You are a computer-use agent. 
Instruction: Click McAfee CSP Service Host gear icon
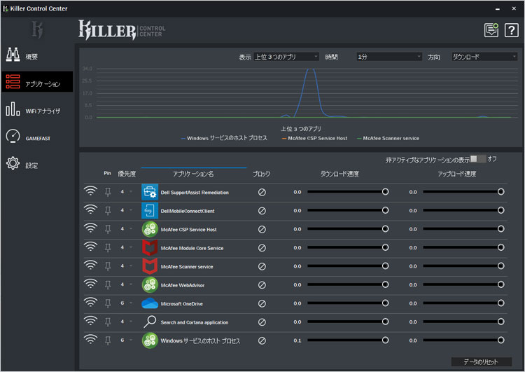click(150, 229)
